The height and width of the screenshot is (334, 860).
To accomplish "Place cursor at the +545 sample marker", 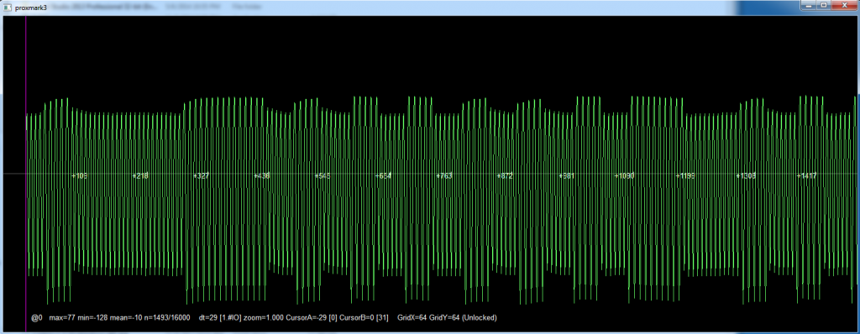I will pyautogui.click(x=323, y=176).
